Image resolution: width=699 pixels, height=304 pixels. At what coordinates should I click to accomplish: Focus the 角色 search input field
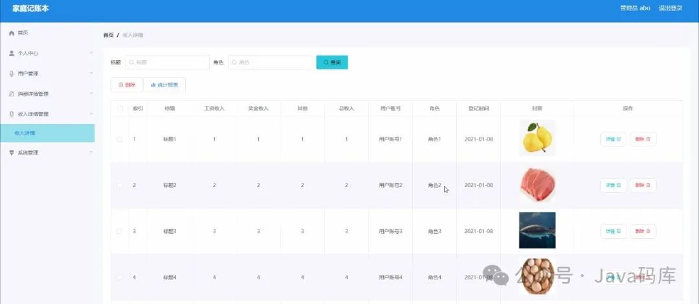tap(270, 62)
